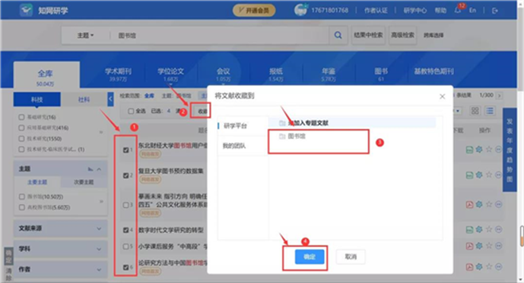Click the 结果中检索 button

coord(368,35)
